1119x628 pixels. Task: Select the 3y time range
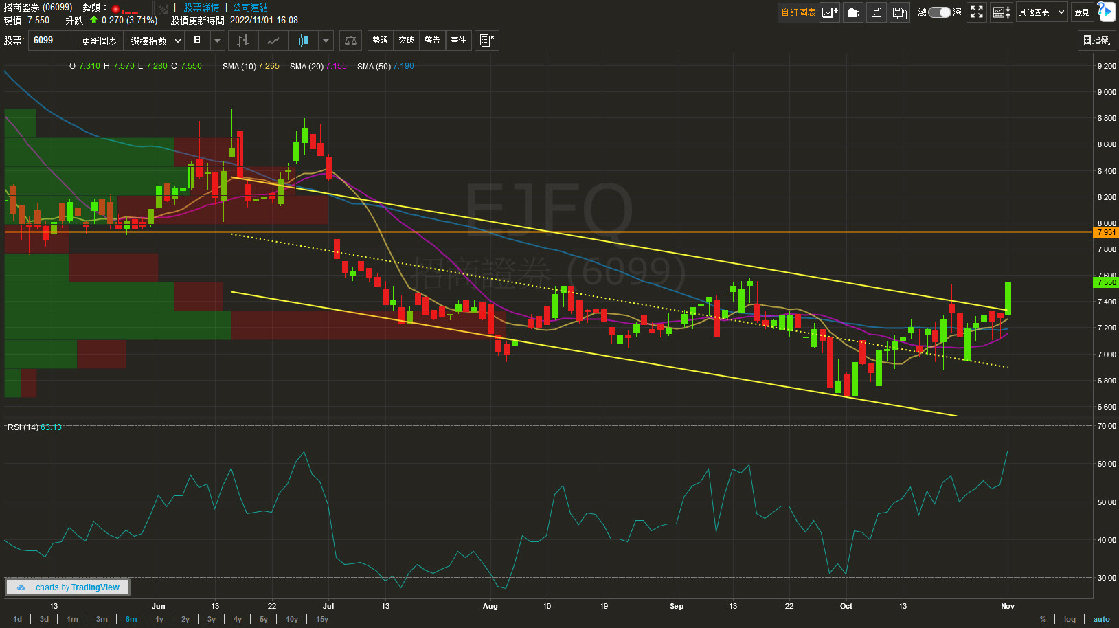pyautogui.click(x=212, y=619)
